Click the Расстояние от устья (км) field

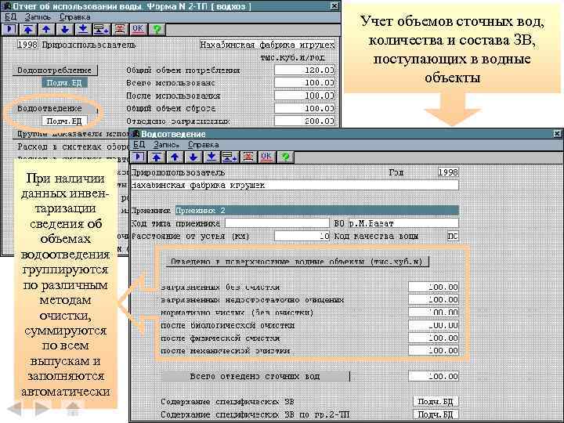point(302,236)
